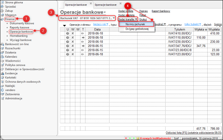This screenshot has height=140, width=223.
Task: Open the (wszys dla/od filter
Action: [218, 24]
